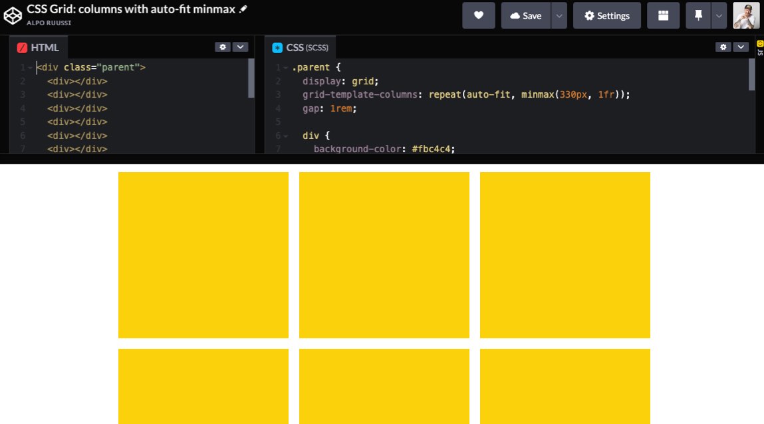Image resolution: width=764 pixels, height=424 pixels.
Task: Love this pen with the heart button
Action: point(479,15)
